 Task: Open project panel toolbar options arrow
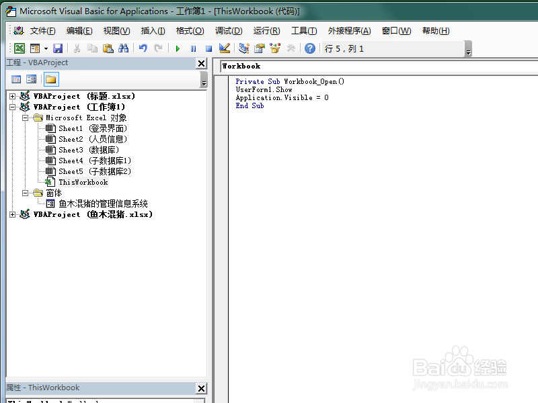click(204, 80)
